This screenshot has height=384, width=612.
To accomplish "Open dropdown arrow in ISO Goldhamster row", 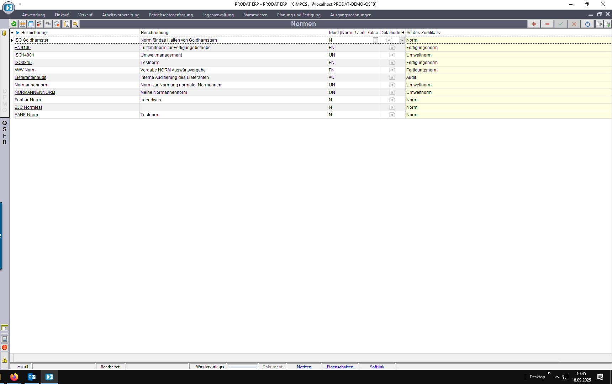I will (402, 40).
